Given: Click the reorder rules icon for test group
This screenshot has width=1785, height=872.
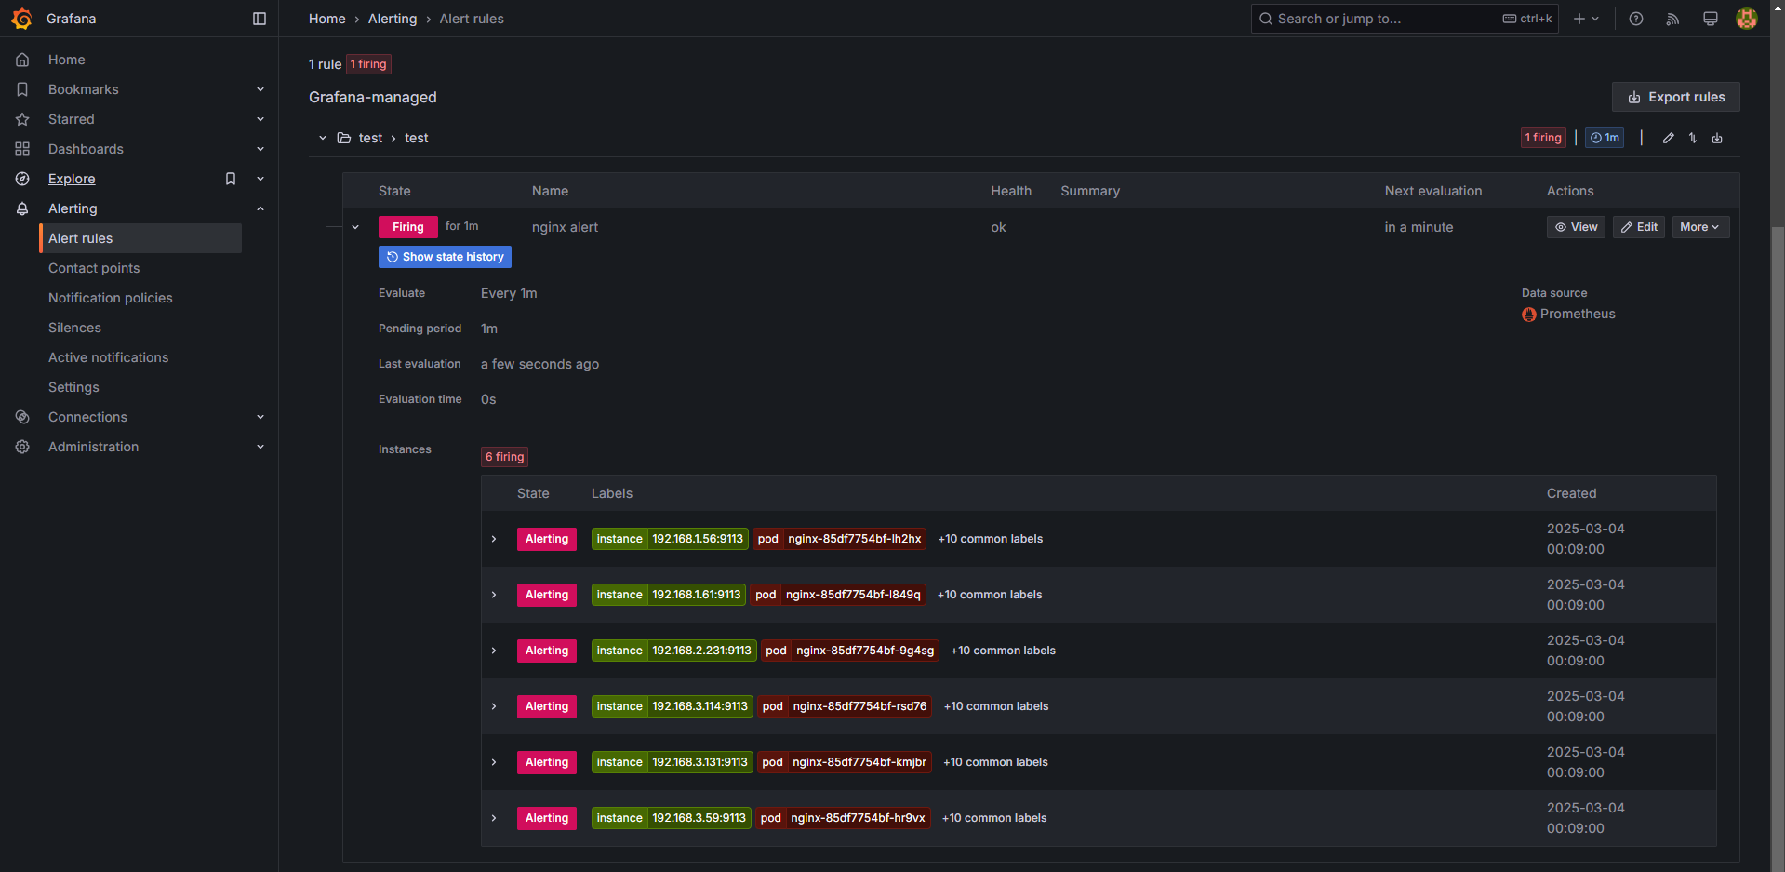Looking at the screenshot, I should tap(1693, 138).
